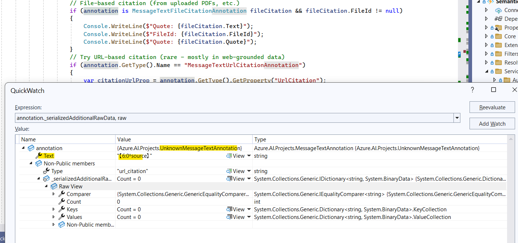Expand the Values property row
Viewport: 518px width, 243px height.
(54, 217)
